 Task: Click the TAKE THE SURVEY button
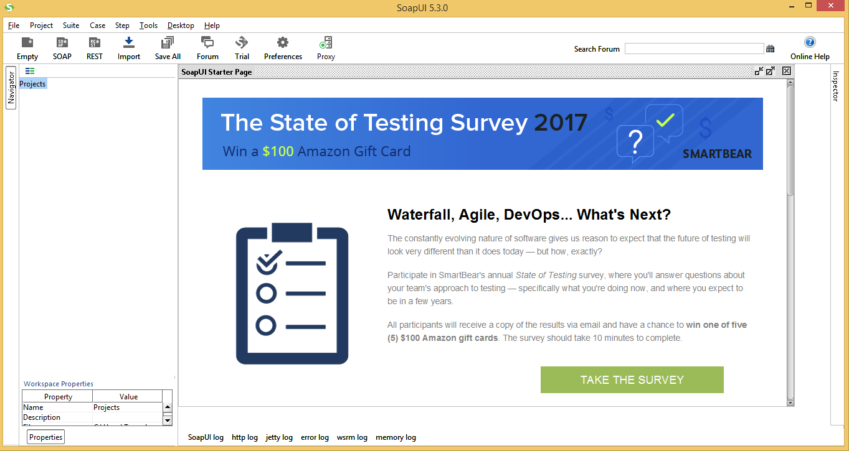pyautogui.click(x=631, y=379)
